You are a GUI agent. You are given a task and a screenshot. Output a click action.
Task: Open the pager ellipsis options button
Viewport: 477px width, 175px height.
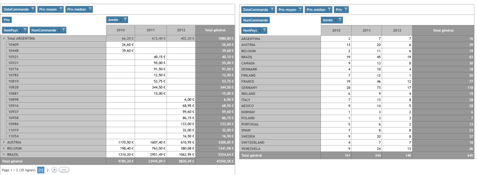pos(64,170)
